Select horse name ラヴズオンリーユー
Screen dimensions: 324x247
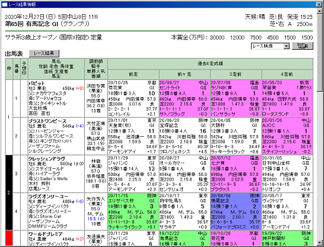tap(48, 197)
